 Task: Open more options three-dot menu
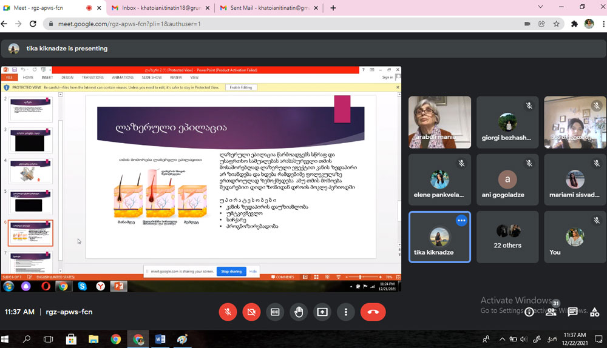346,312
